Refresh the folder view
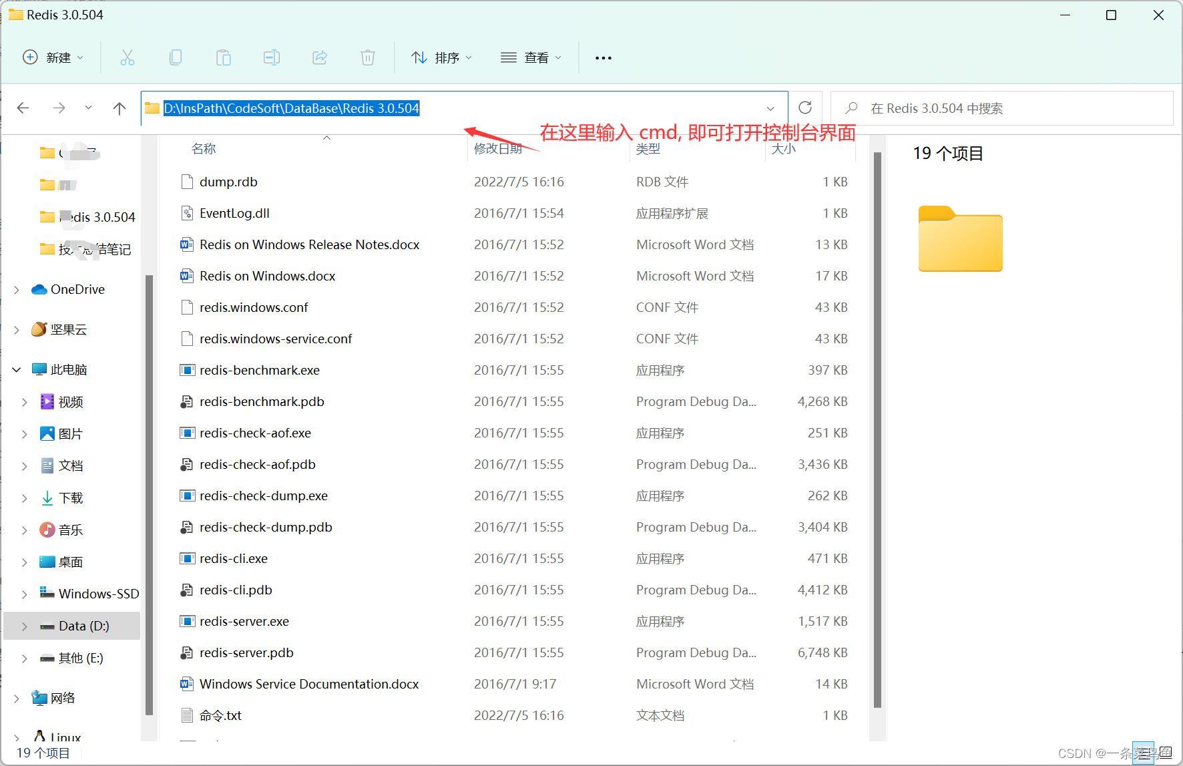 [805, 108]
